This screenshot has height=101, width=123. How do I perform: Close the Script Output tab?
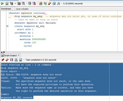click(19, 55)
